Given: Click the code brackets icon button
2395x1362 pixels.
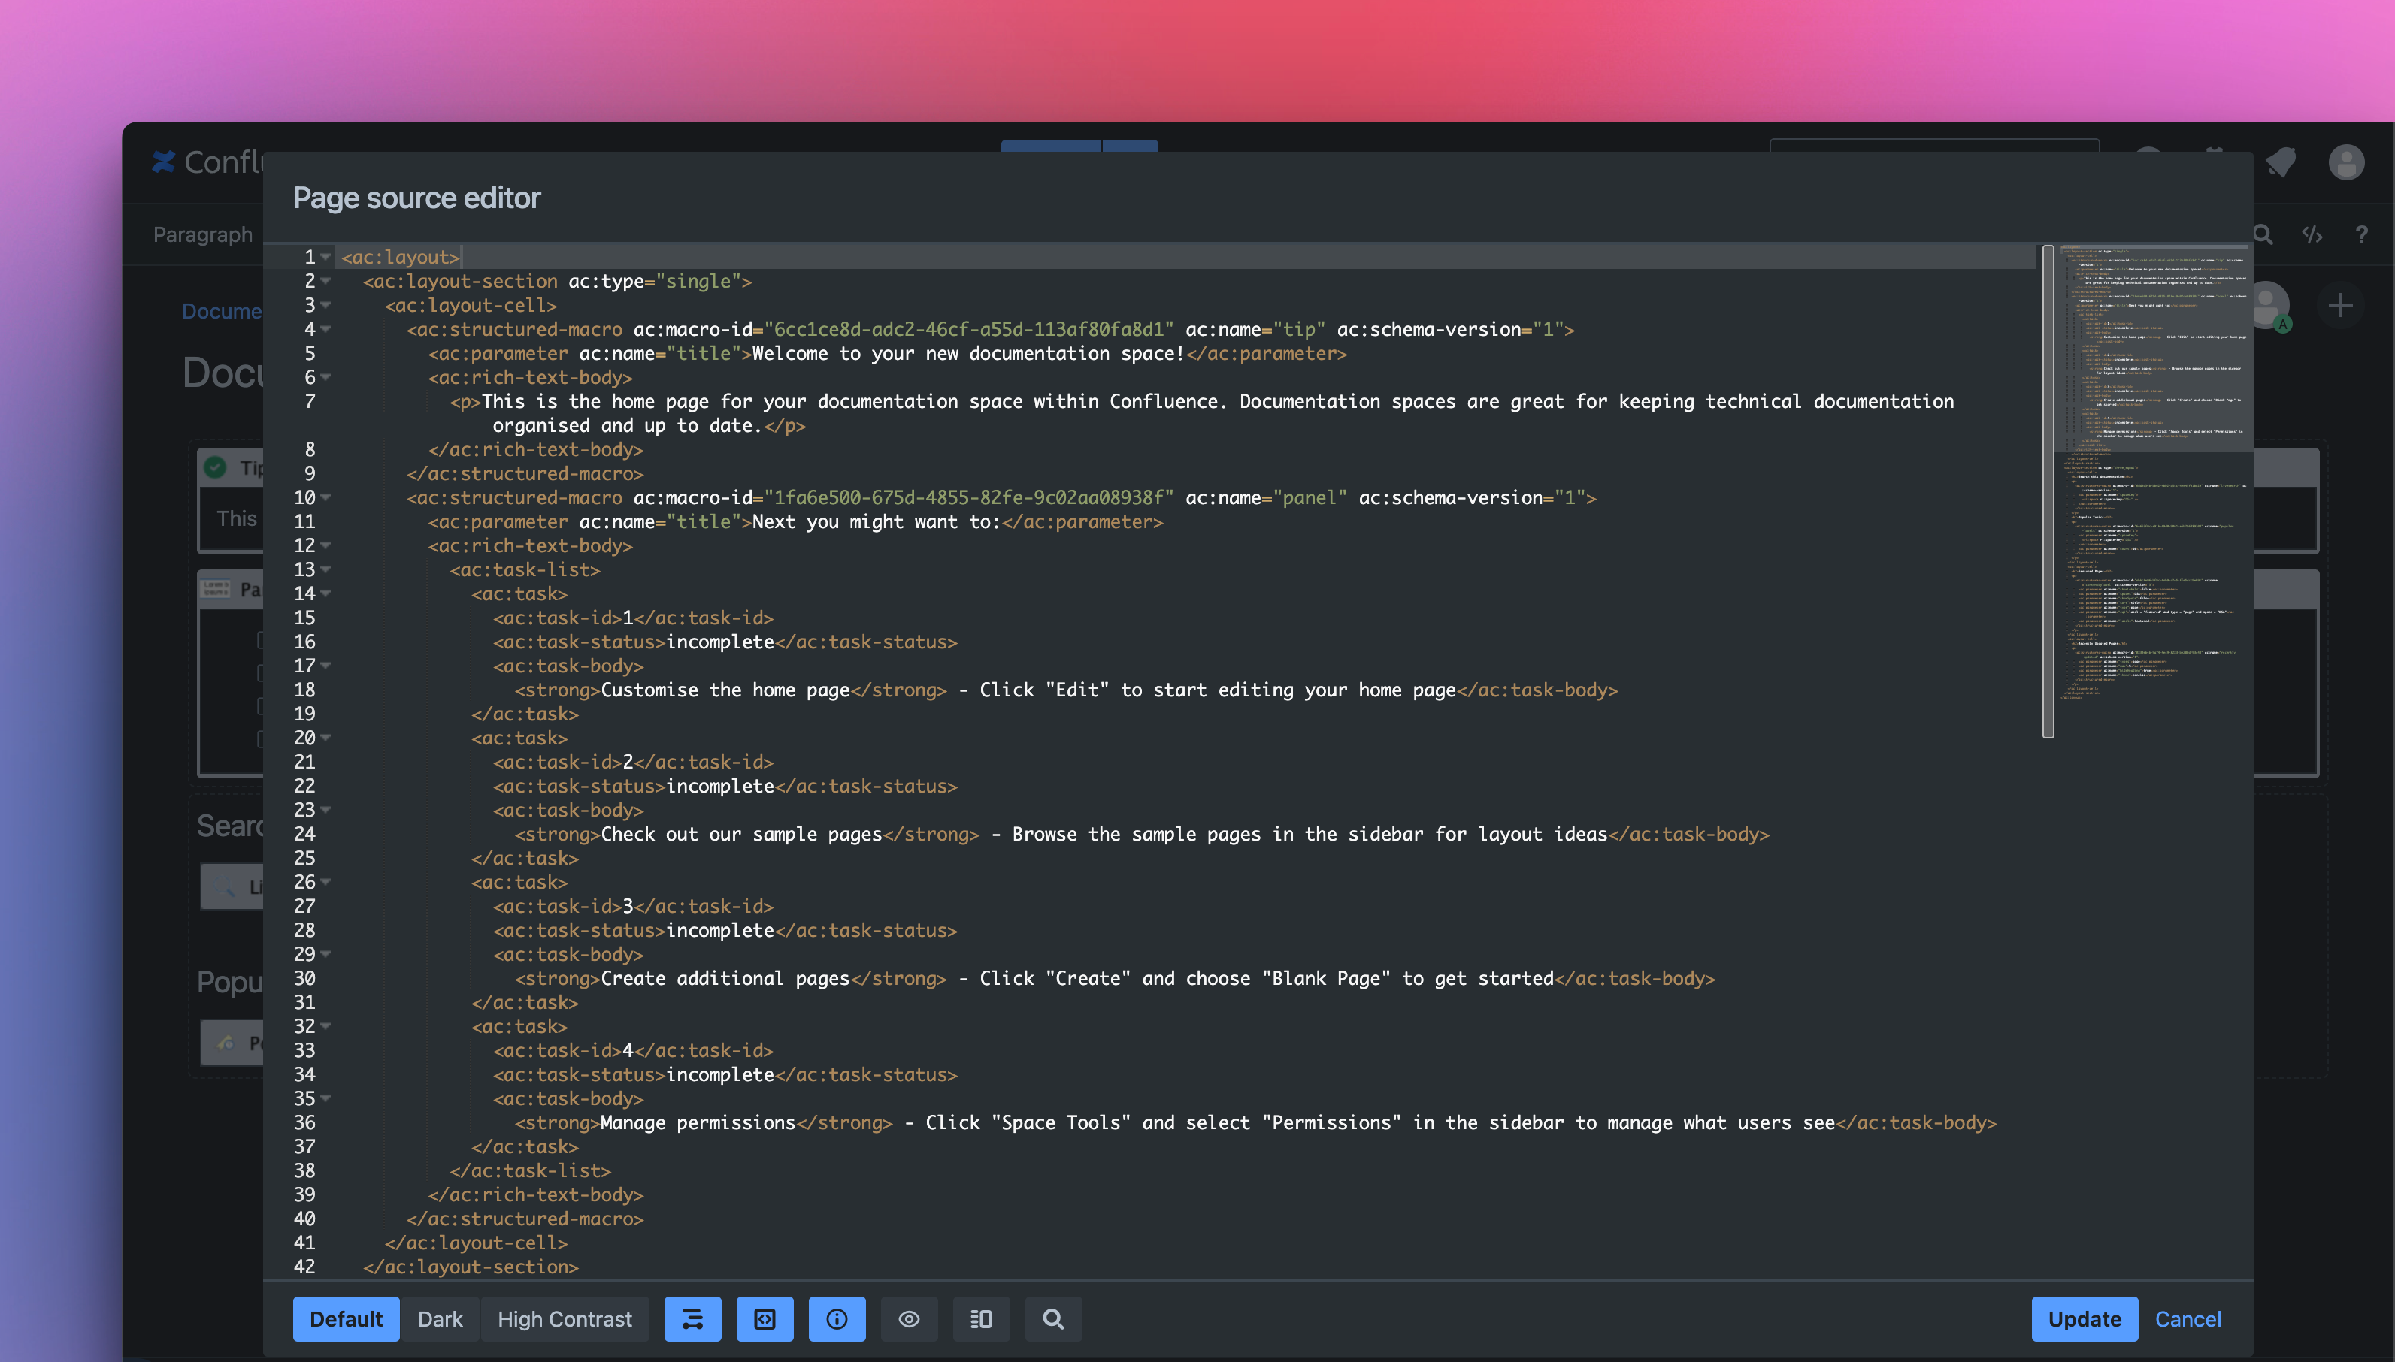Looking at the screenshot, I should pyautogui.click(x=765, y=1319).
